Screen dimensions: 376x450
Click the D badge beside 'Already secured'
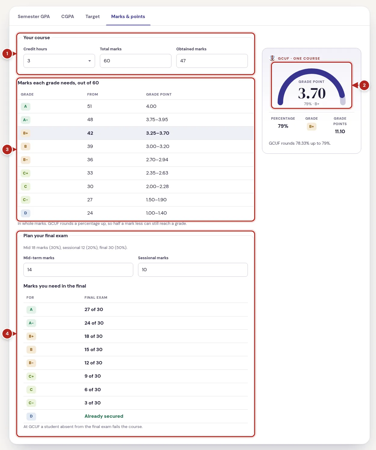click(31, 416)
